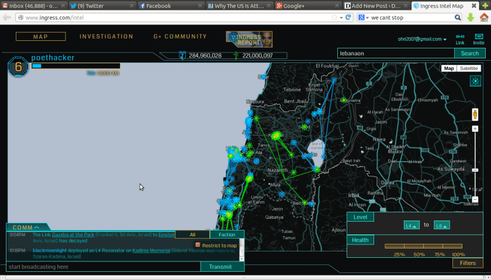Click the green portal beside Nazareth label
Screen dimensions: 491x280
[293, 172]
